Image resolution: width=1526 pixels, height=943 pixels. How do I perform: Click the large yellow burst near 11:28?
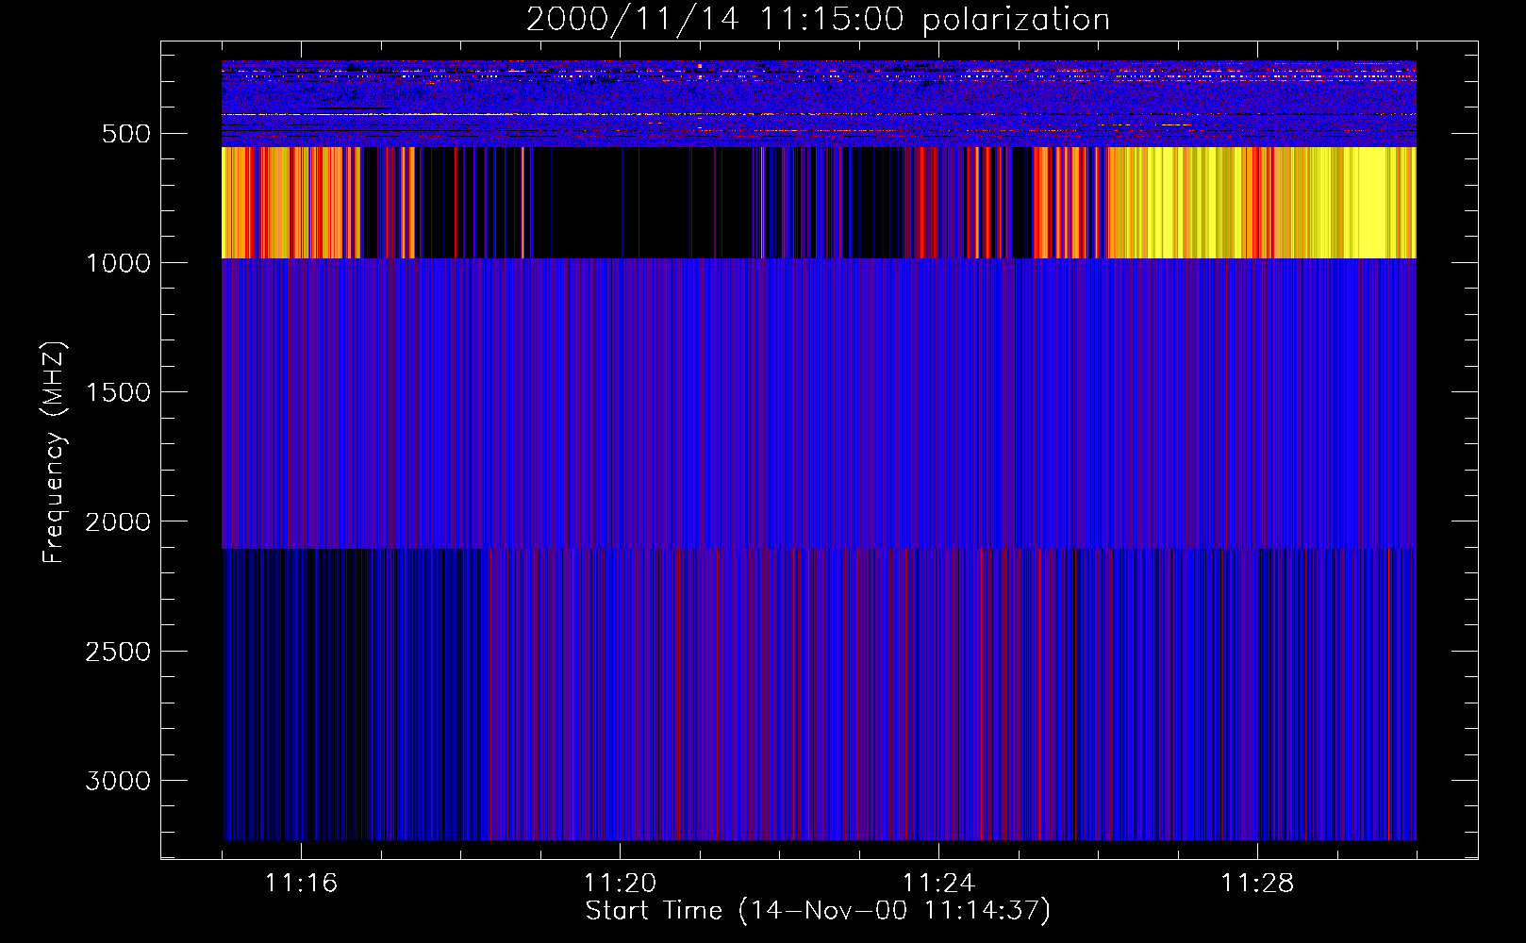pyautogui.click(x=1320, y=203)
